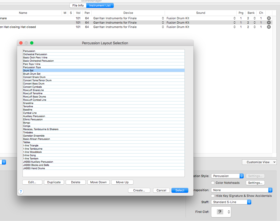Choose Brush Drum Set from the list
Image resolution: width=280 pixels, height=221 pixels.
tap(32, 74)
